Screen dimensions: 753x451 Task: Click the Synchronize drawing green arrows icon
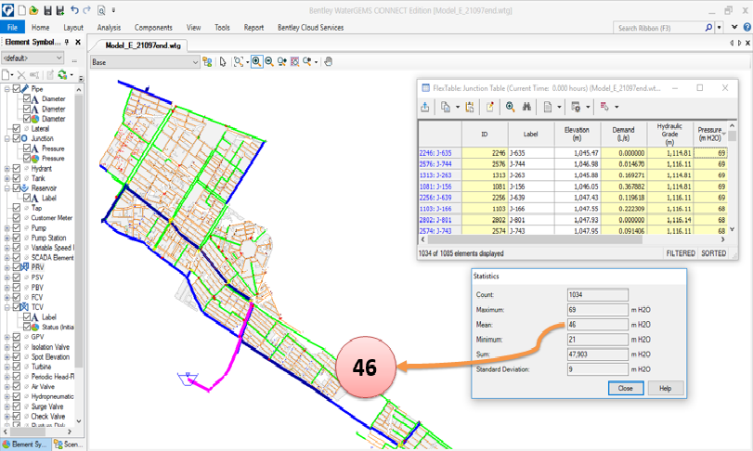[x=62, y=75]
